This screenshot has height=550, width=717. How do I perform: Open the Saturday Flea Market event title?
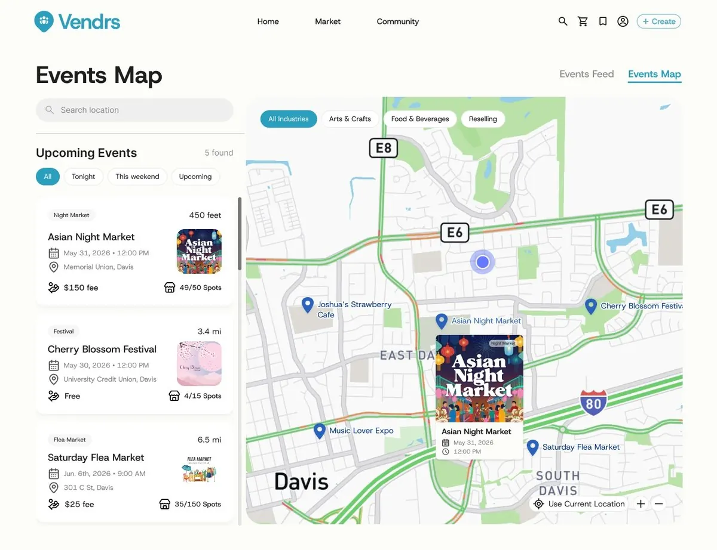pyautogui.click(x=96, y=458)
